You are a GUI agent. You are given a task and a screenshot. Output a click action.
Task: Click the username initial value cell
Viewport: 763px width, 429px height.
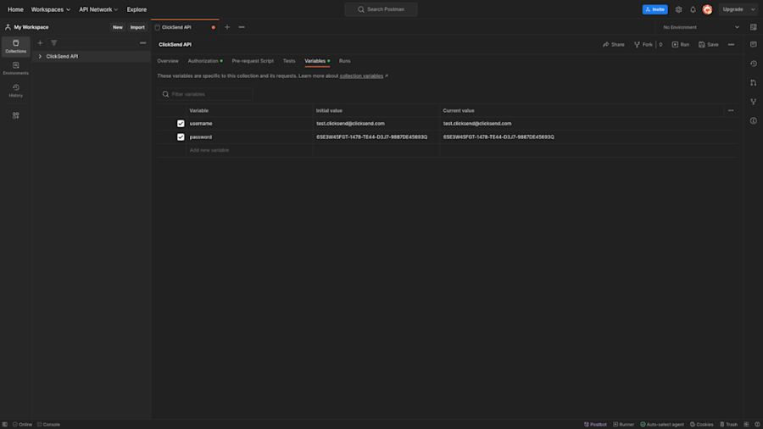376,124
